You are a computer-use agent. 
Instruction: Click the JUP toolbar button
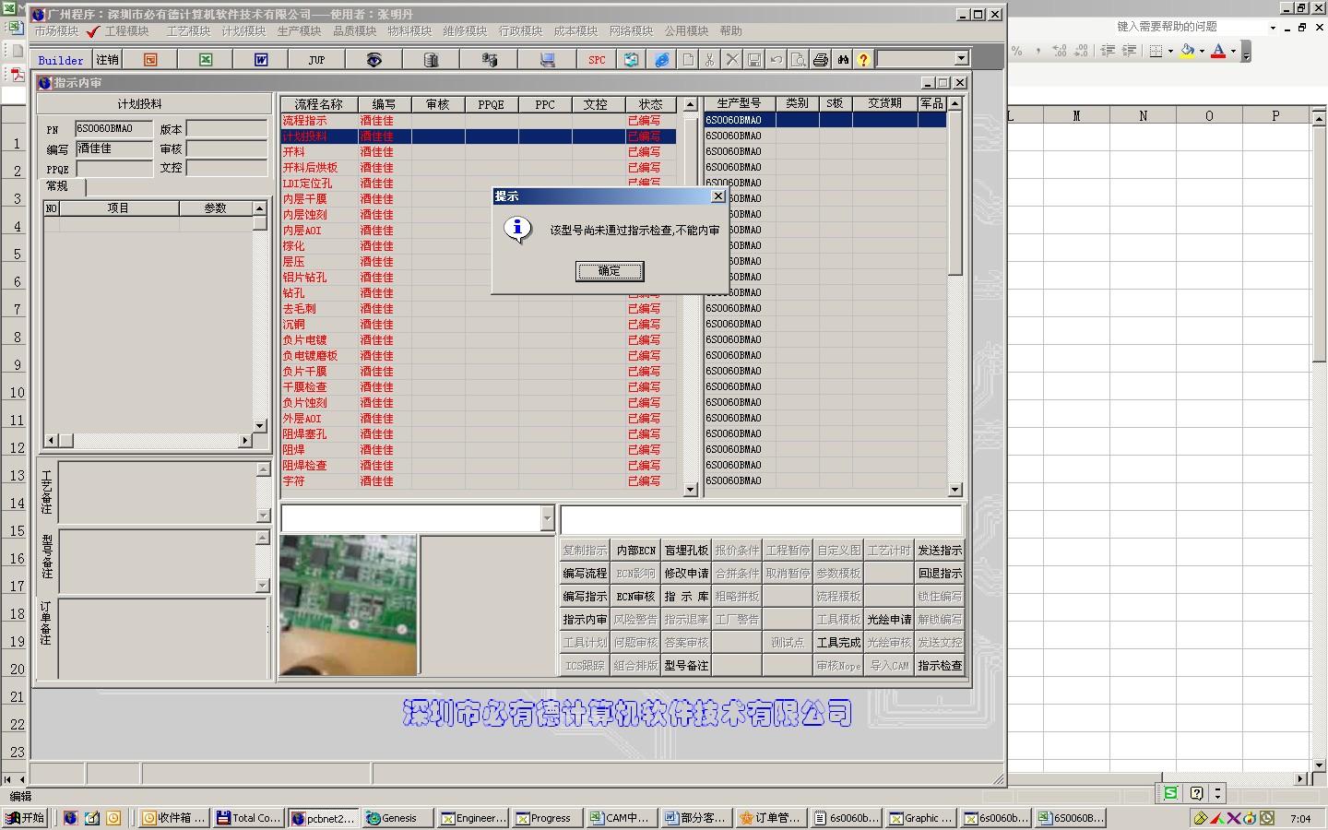point(316,60)
